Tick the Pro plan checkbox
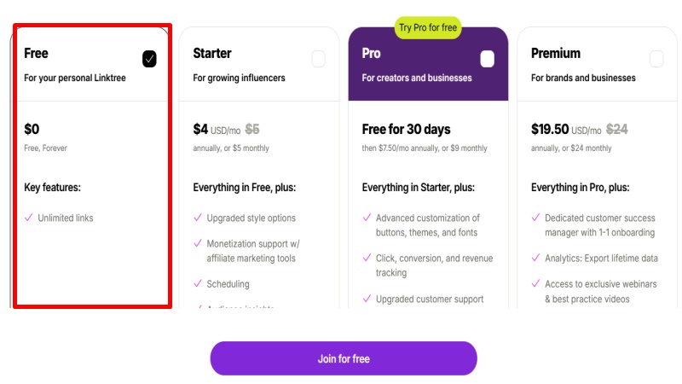Viewport: 682px width, 384px height. tap(487, 59)
